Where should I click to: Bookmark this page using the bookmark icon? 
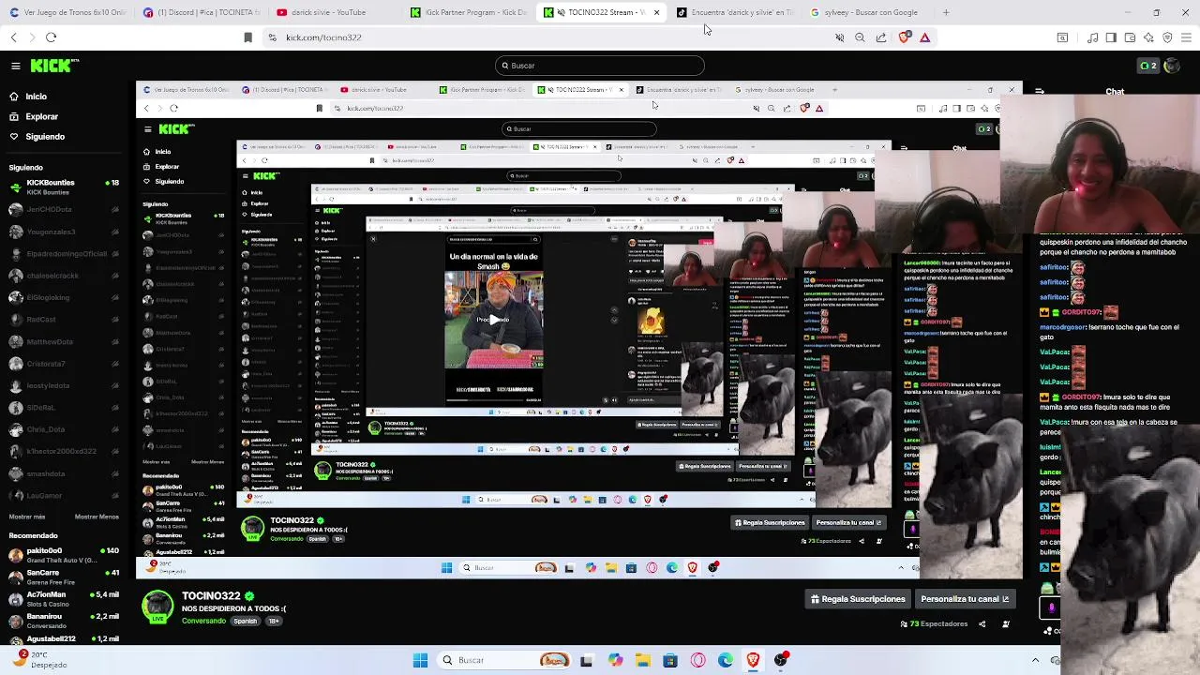247,37
